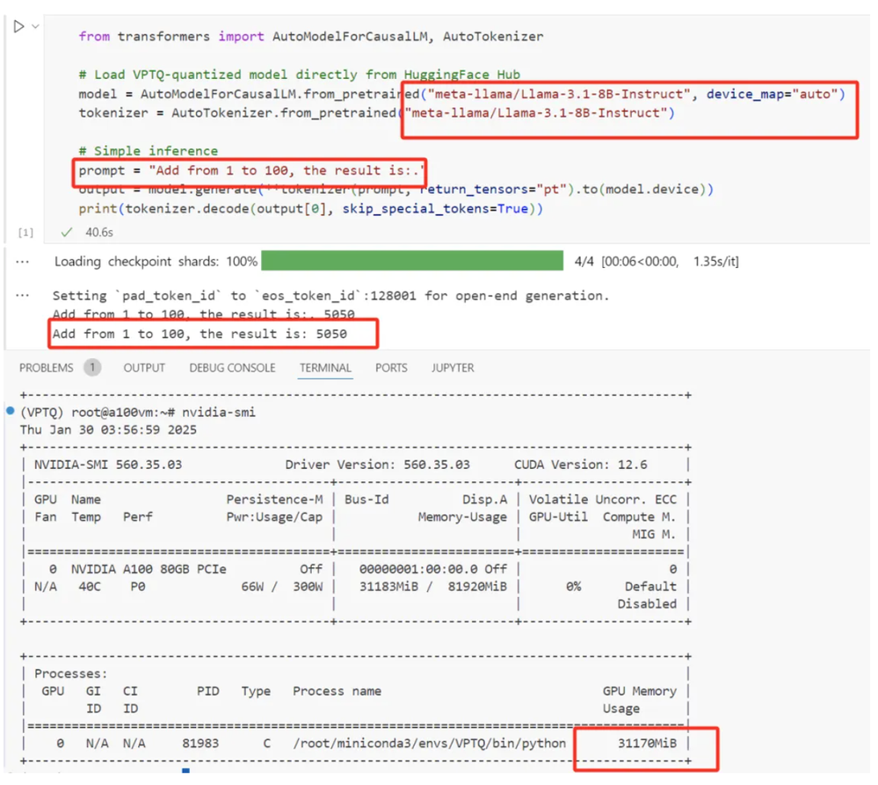Run the notebook cell with play icon
This screenshot has width=878, height=785.
18,26
